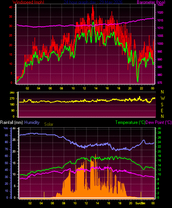
Task: Click the blue "70" humidity axis value
Action: [6, 149]
